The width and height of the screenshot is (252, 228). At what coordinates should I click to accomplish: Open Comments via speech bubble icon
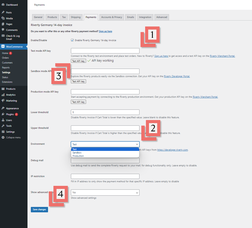coord(3,30)
